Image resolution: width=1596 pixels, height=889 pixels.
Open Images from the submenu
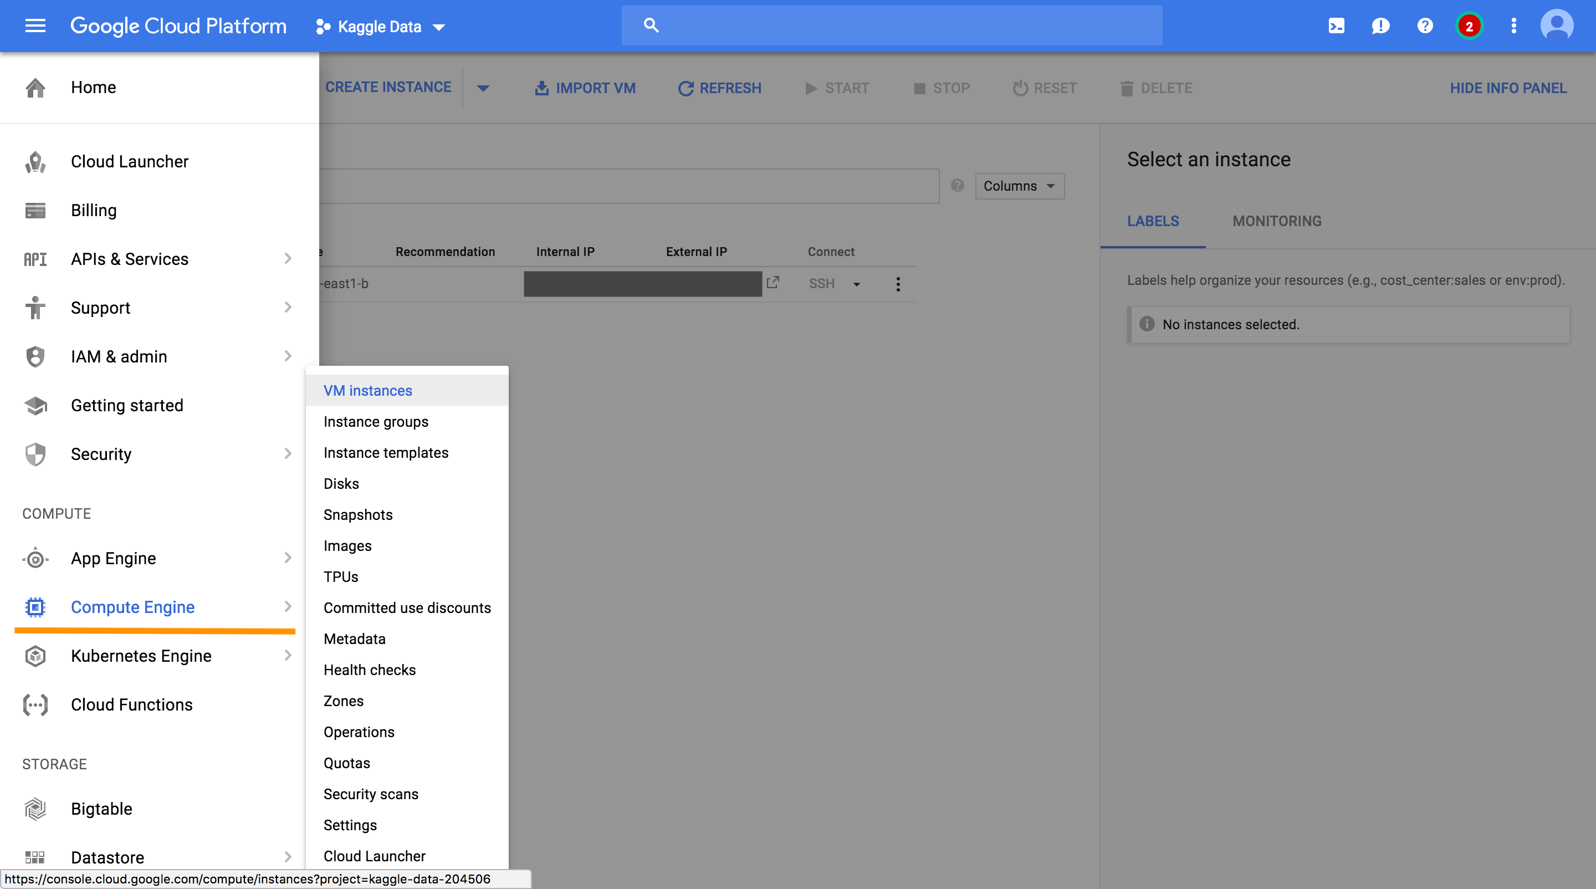click(x=407, y=546)
